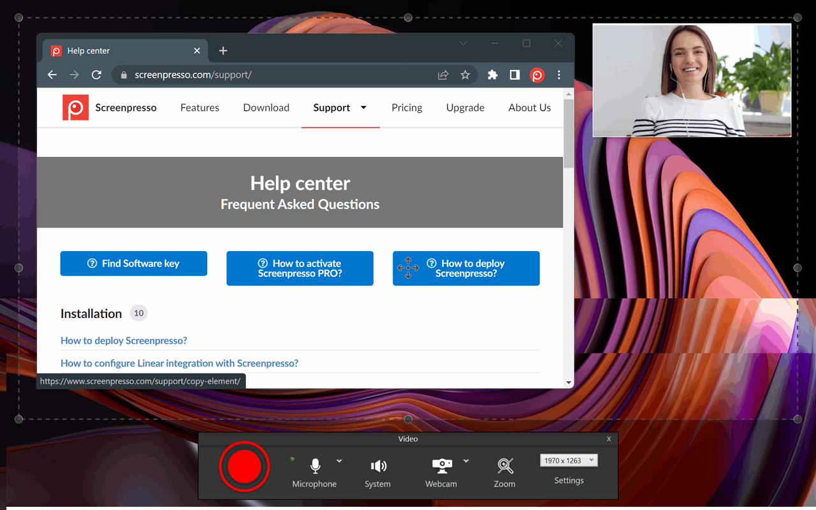Image resolution: width=816 pixels, height=510 pixels.
Task: Start recording with the red record button
Action: coord(245,467)
